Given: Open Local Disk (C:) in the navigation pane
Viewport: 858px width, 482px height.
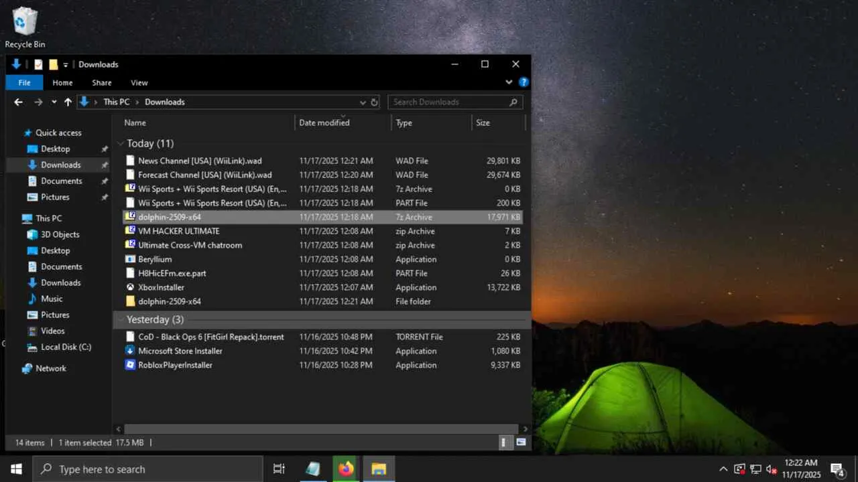Looking at the screenshot, I should (x=66, y=347).
